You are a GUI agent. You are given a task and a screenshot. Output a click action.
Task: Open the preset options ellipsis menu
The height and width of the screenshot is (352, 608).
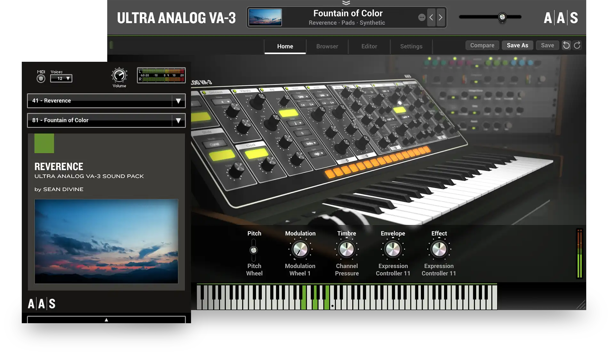[422, 17]
